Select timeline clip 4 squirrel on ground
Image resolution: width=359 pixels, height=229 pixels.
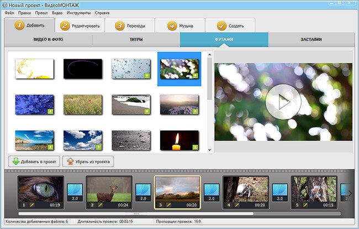246,192
